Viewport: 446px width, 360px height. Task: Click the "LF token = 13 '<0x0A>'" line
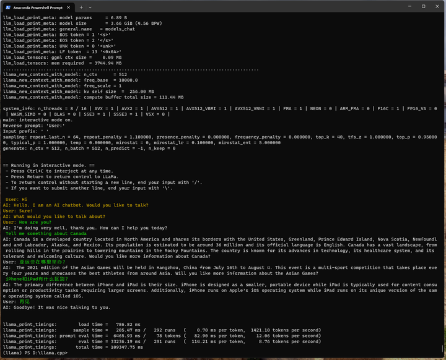pos(62,52)
